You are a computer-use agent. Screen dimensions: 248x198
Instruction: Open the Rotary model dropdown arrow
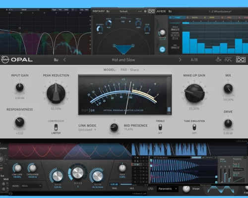point(130,22)
